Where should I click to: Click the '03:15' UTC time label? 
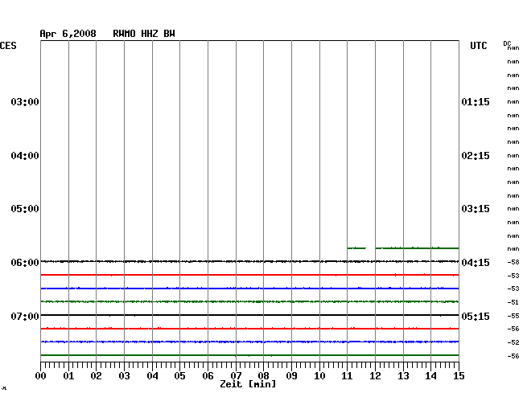476,209
